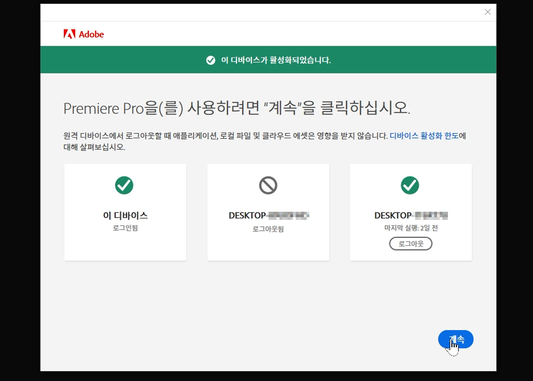Close the Adobe activation dialog
This screenshot has width=533, height=381.
pos(487,12)
